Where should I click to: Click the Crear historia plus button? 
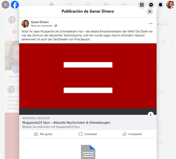pyautogui.click(x=15, y=70)
